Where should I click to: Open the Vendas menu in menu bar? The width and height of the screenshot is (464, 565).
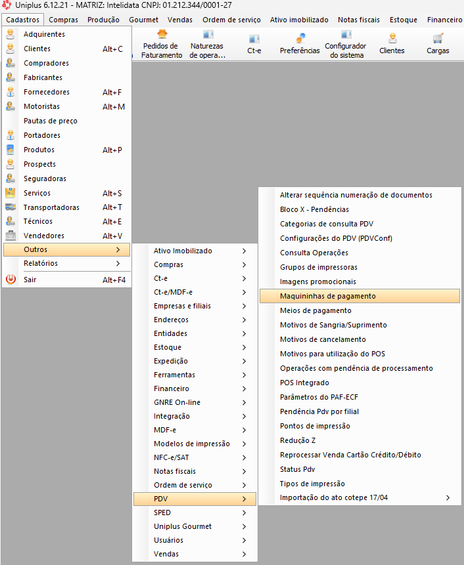pyautogui.click(x=180, y=20)
